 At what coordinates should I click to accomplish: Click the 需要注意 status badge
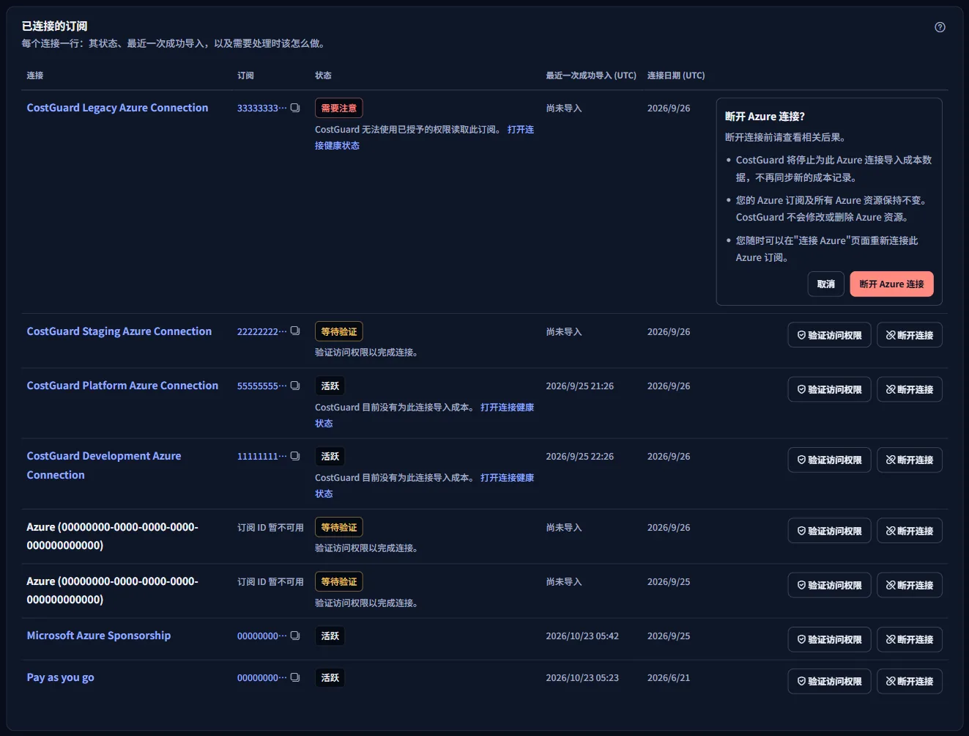[x=338, y=108]
